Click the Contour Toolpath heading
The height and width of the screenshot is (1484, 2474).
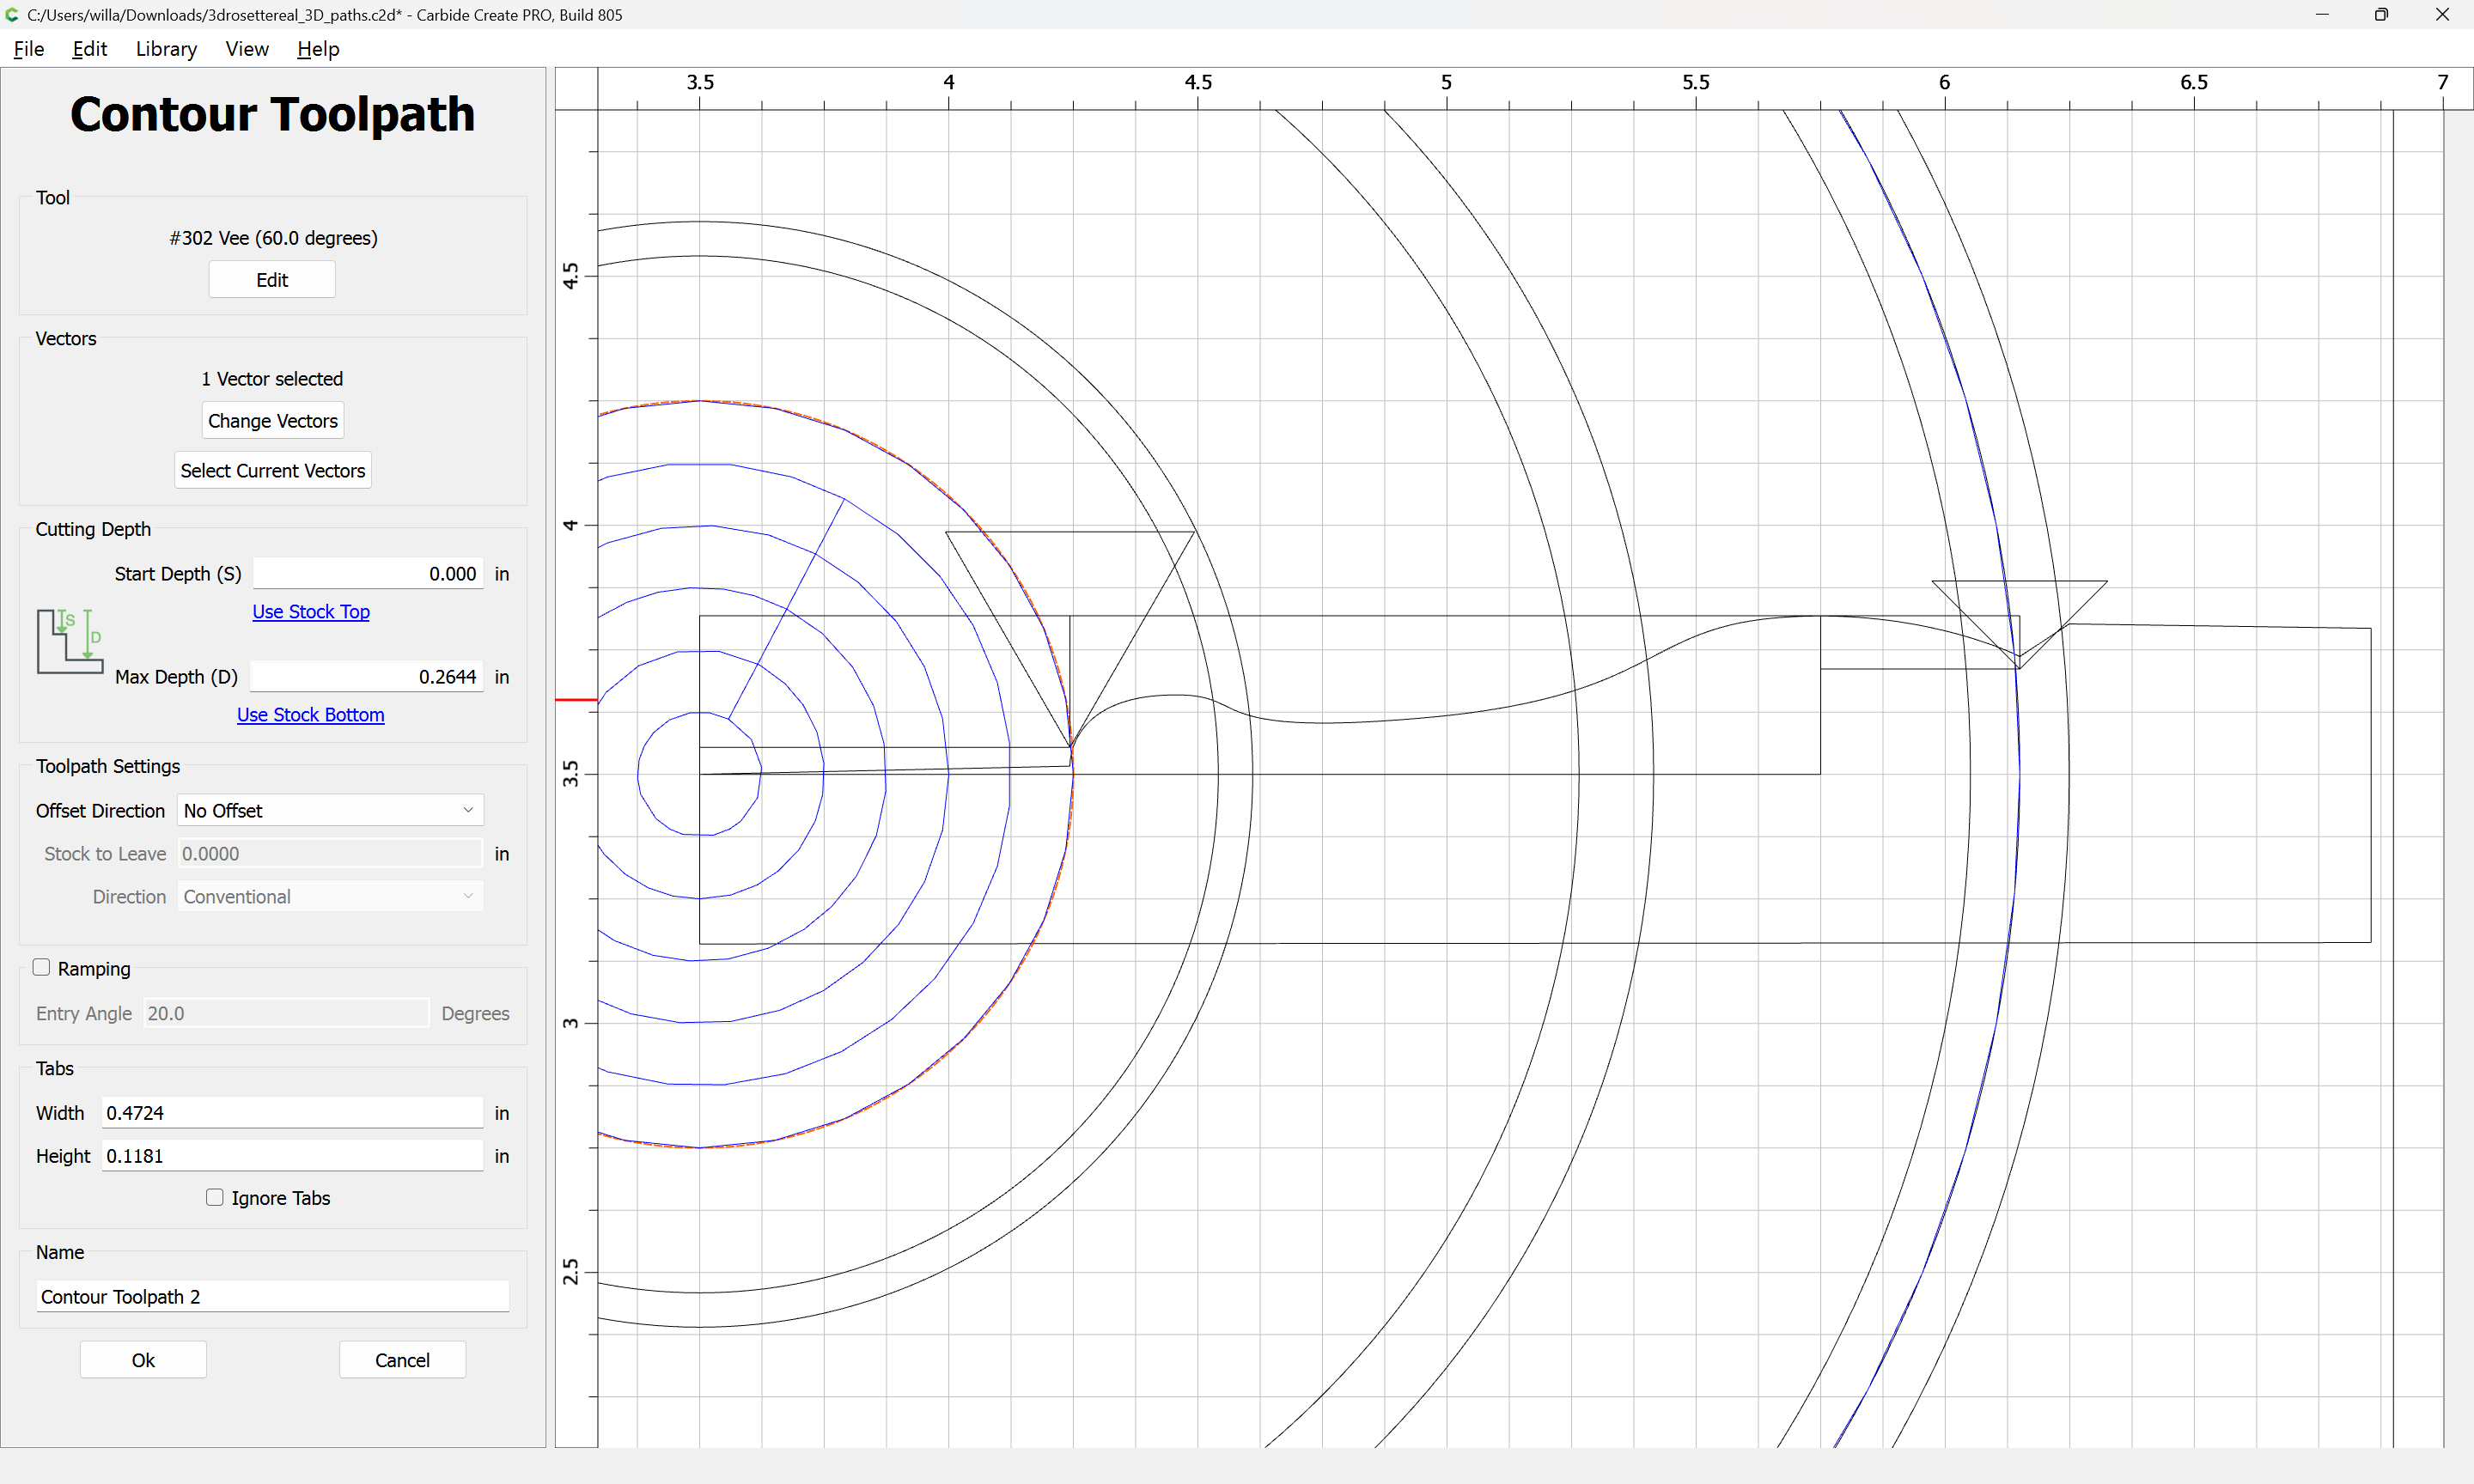pyautogui.click(x=272, y=114)
